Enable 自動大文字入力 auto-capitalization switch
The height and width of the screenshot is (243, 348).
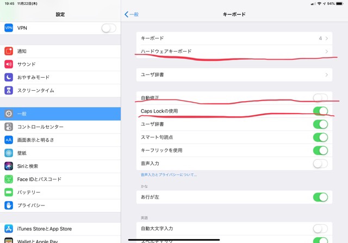click(320, 228)
